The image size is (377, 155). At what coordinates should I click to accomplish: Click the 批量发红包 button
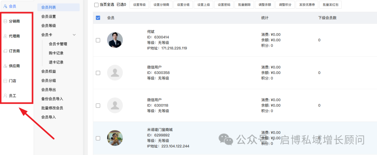pos(331,5)
